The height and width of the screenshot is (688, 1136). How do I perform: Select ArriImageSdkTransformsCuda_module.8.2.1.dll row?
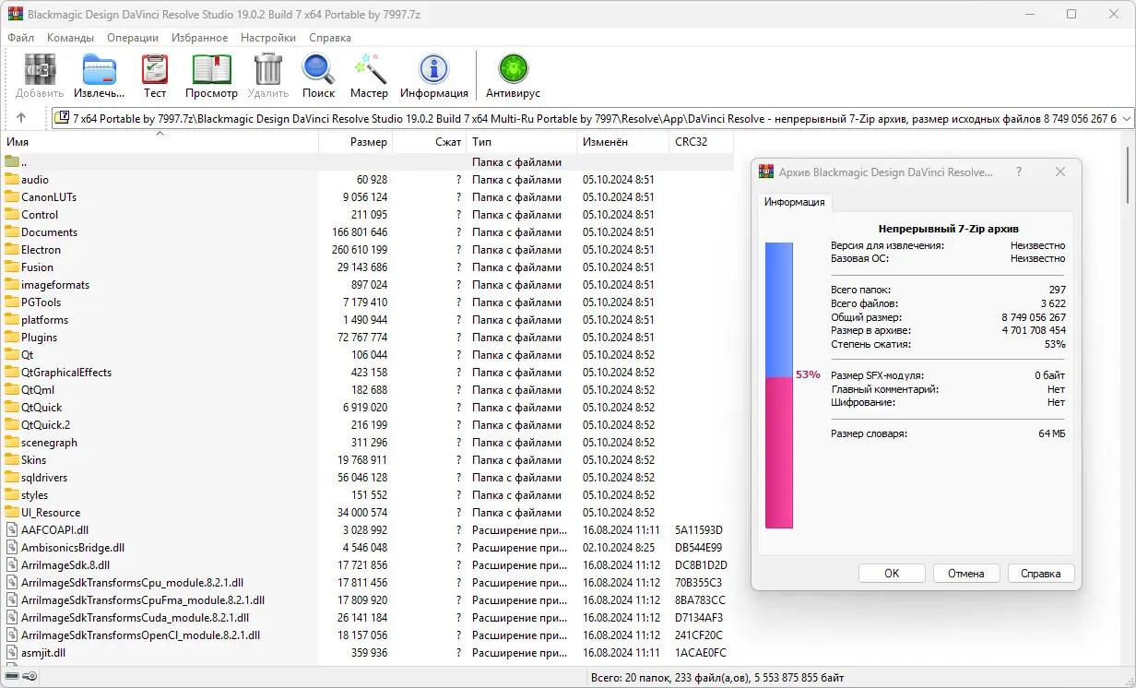tap(369, 618)
